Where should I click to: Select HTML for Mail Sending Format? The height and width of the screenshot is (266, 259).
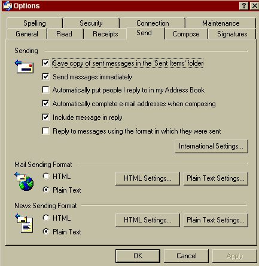(46, 176)
